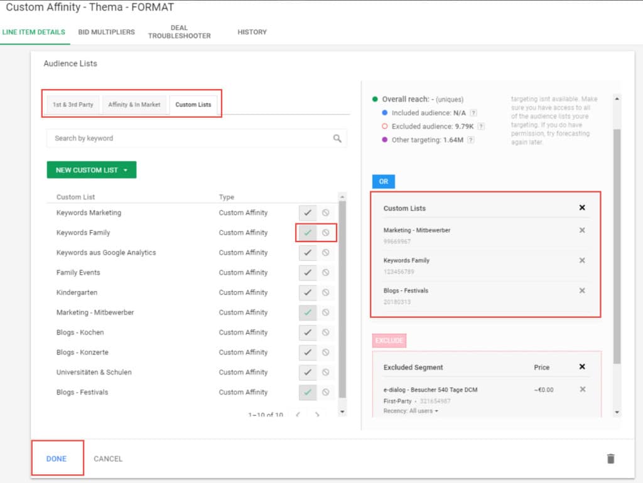Remove Keywords Family from included Custom Lists
Viewport: 643px width, 483px height.
[x=582, y=260]
